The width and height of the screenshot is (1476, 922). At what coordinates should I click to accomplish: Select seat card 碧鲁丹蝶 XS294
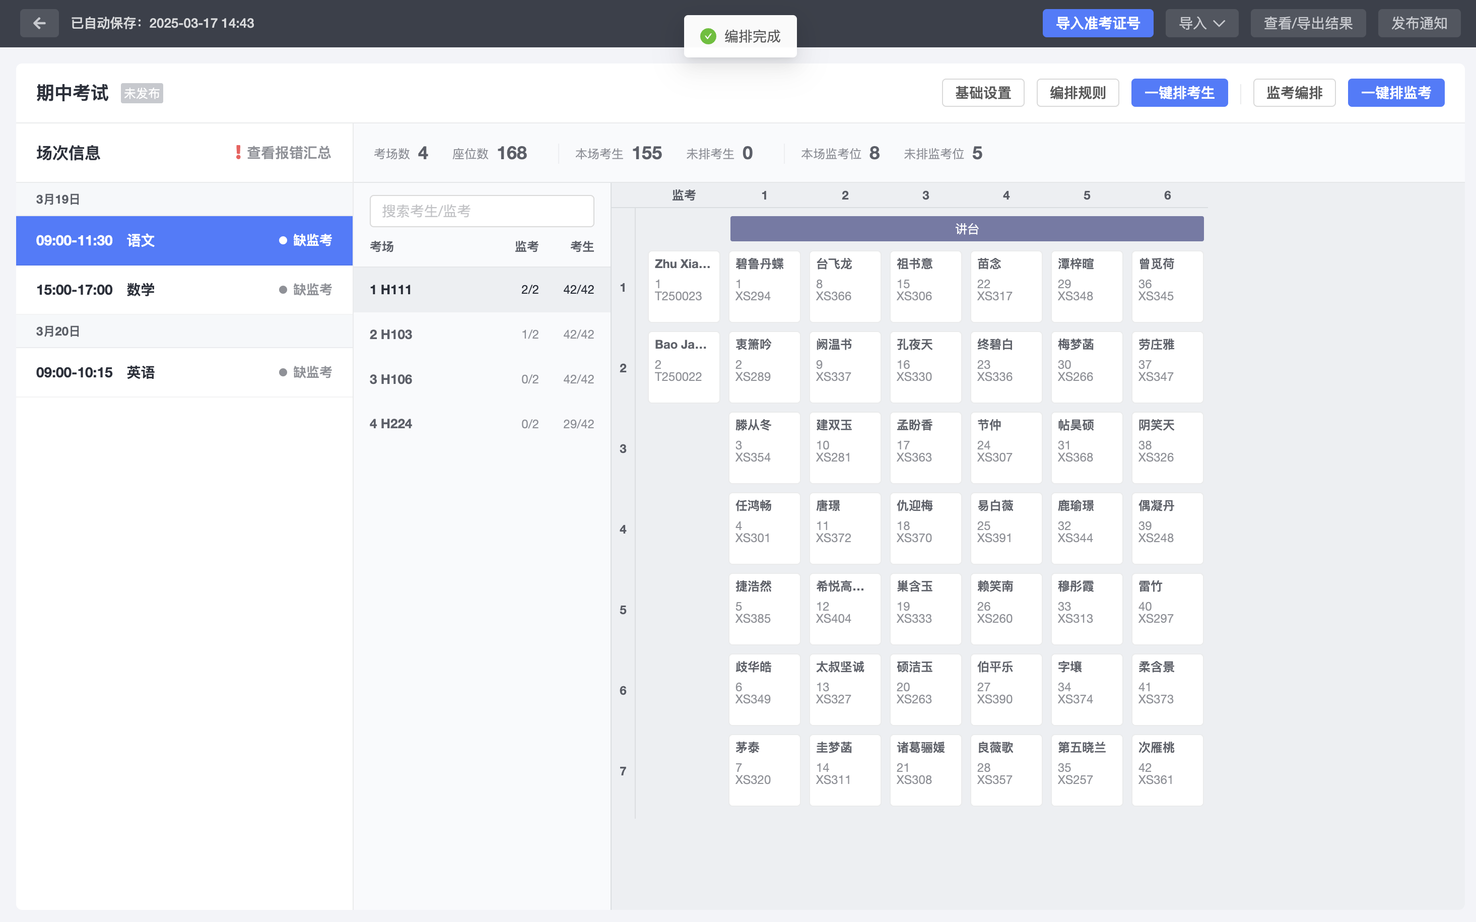pos(764,287)
